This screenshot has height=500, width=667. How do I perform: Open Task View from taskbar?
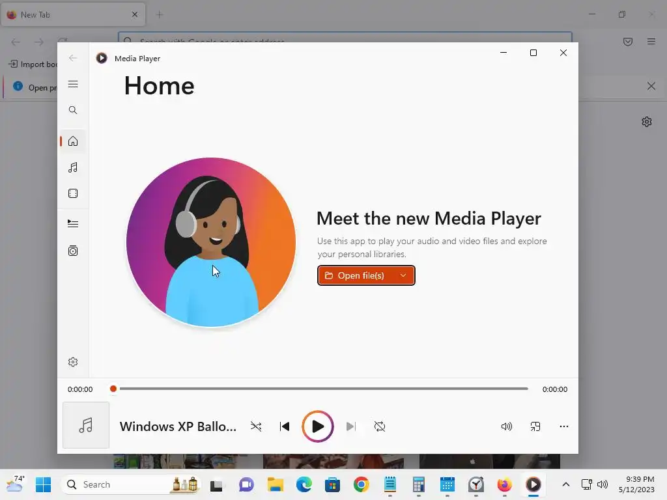click(x=216, y=485)
